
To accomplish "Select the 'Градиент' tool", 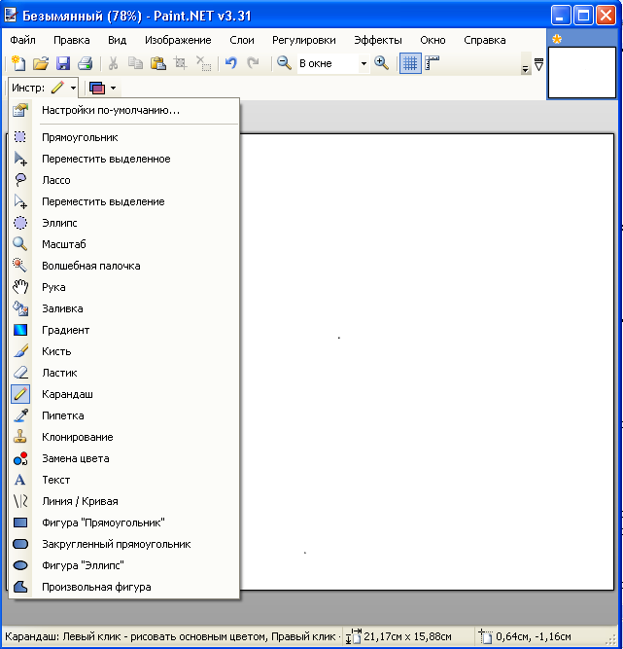I will tap(124, 330).
